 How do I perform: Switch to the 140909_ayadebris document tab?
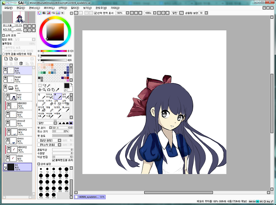pyautogui.click(x=90, y=197)
